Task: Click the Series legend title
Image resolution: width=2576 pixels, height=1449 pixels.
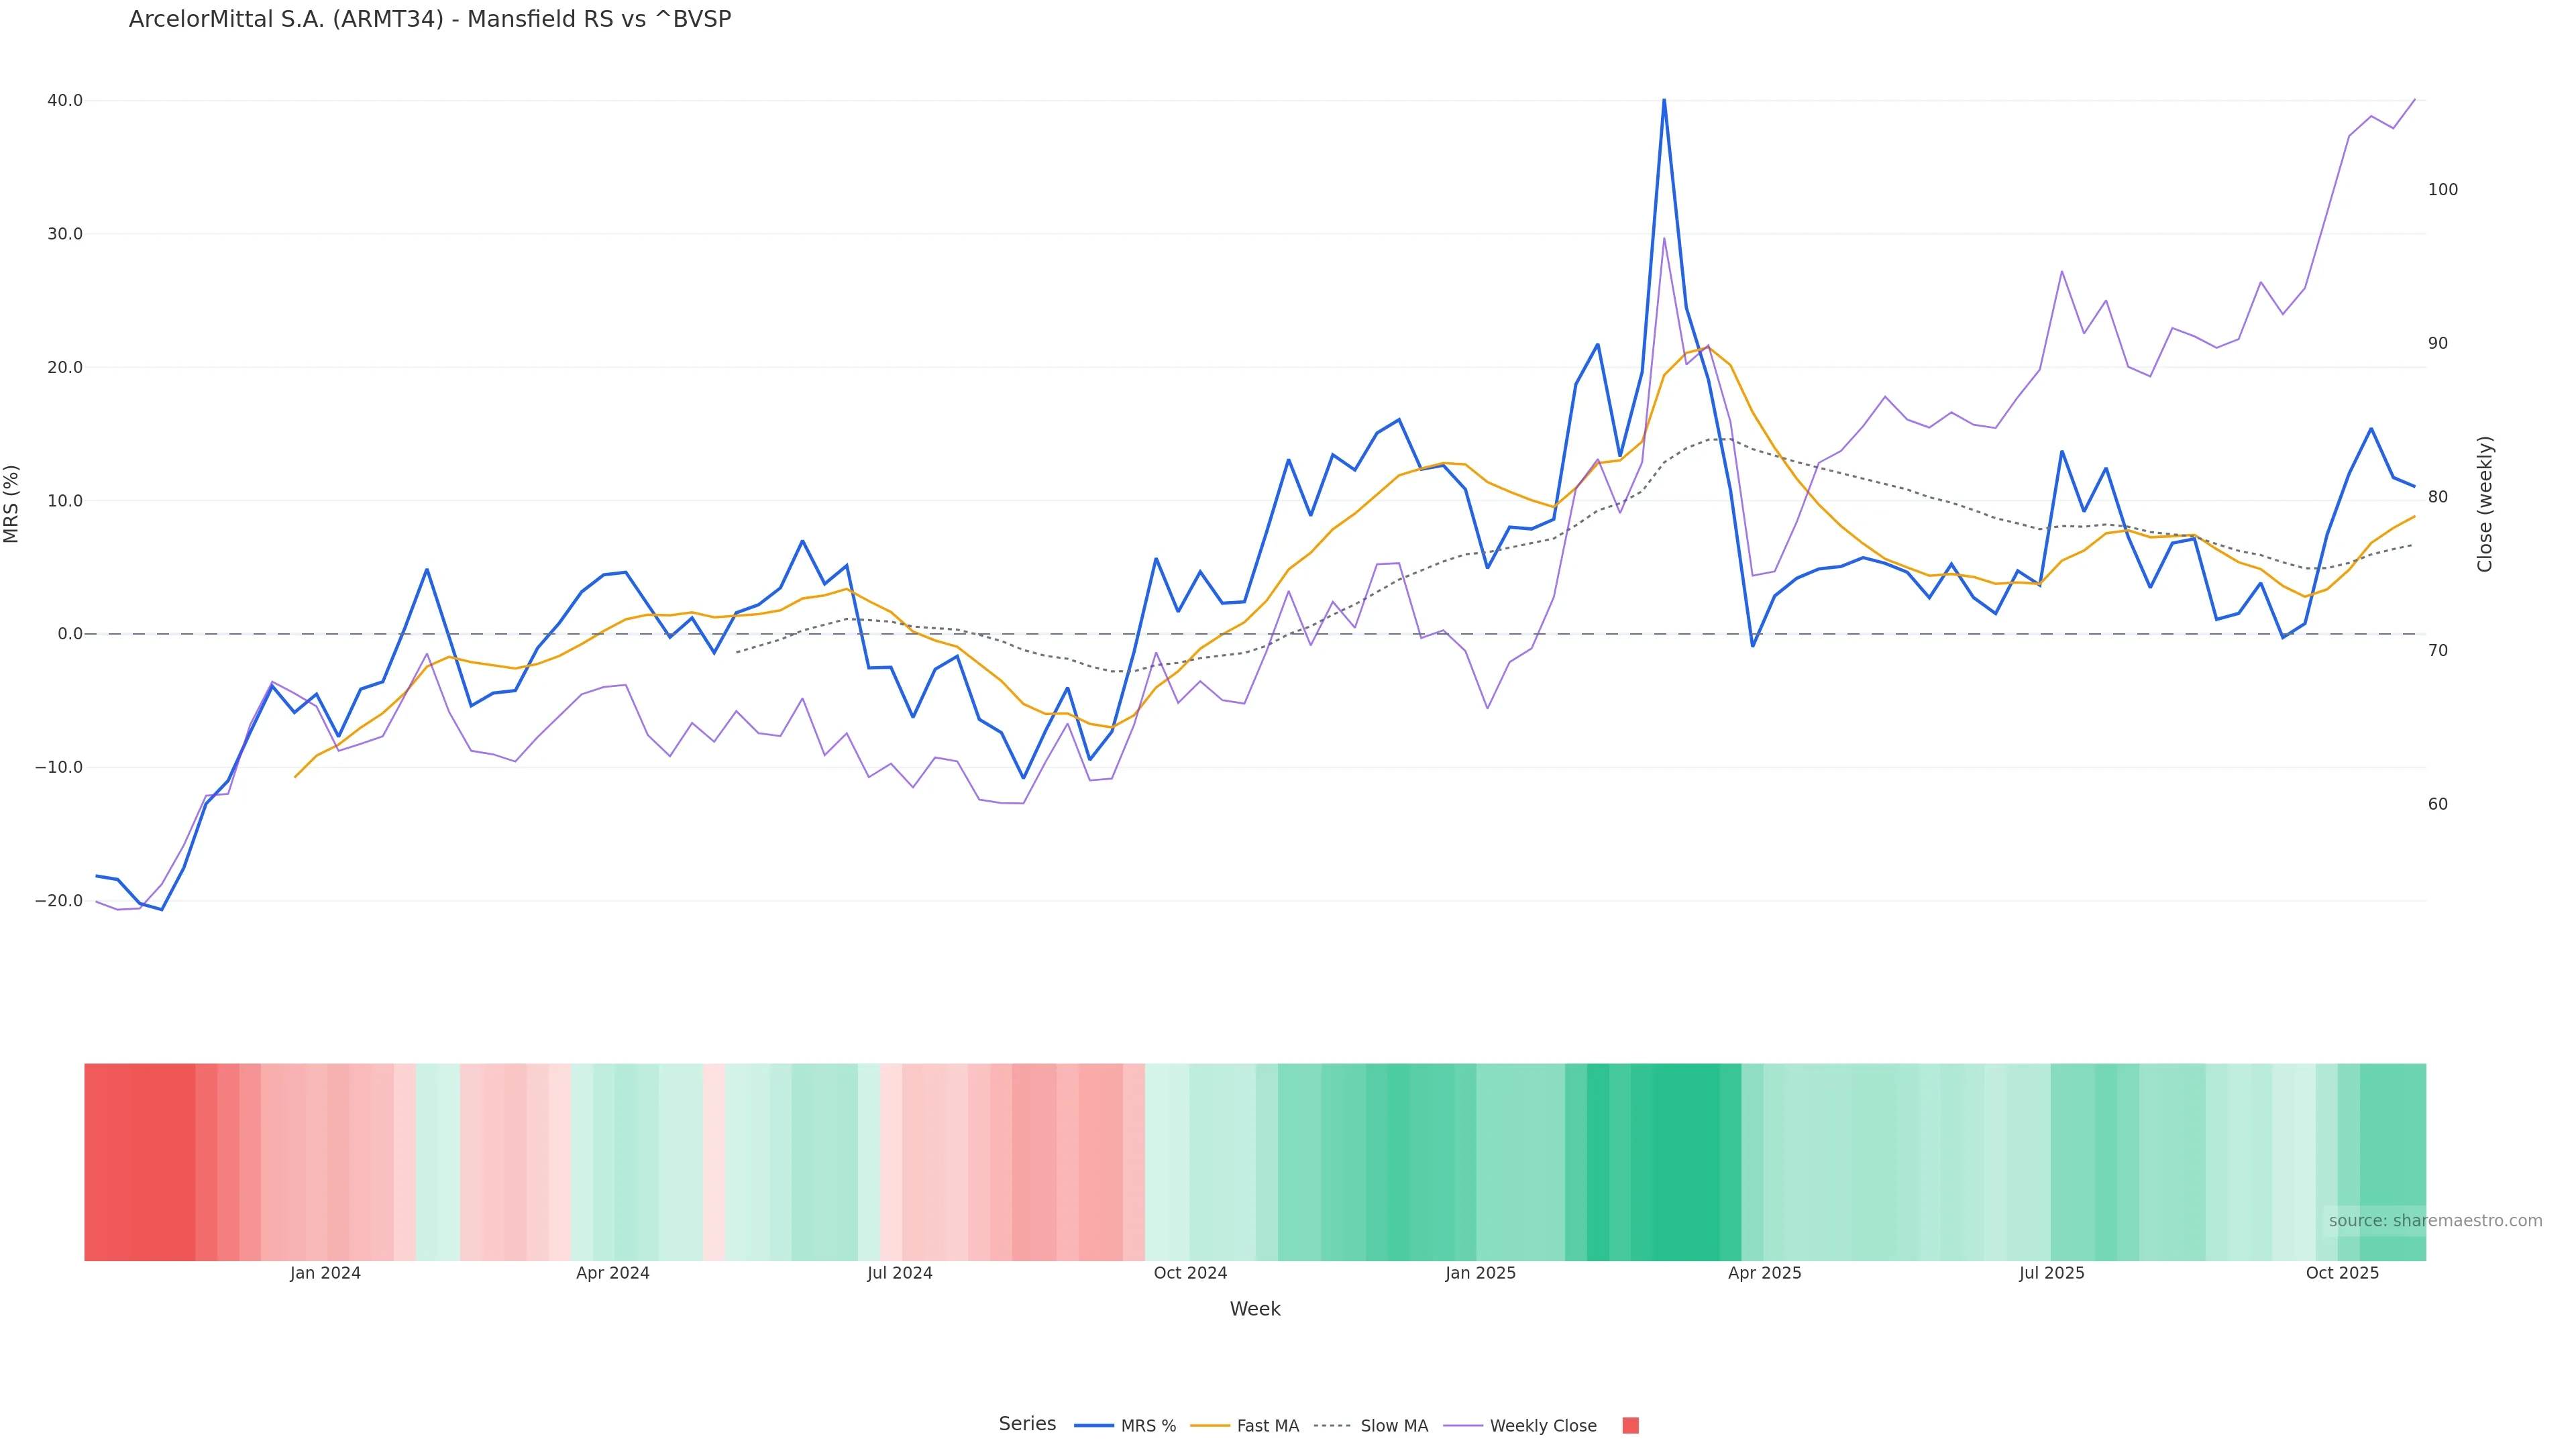Action: pos(1027,1424)
